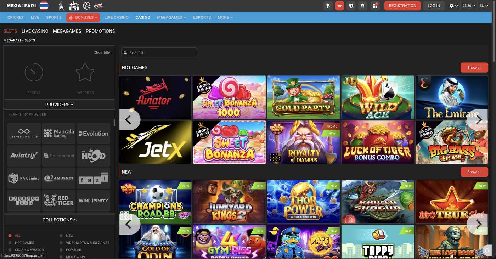Click the Recent clock icon
This screenshot has height=259, width=496.
[x=34, y=72]
